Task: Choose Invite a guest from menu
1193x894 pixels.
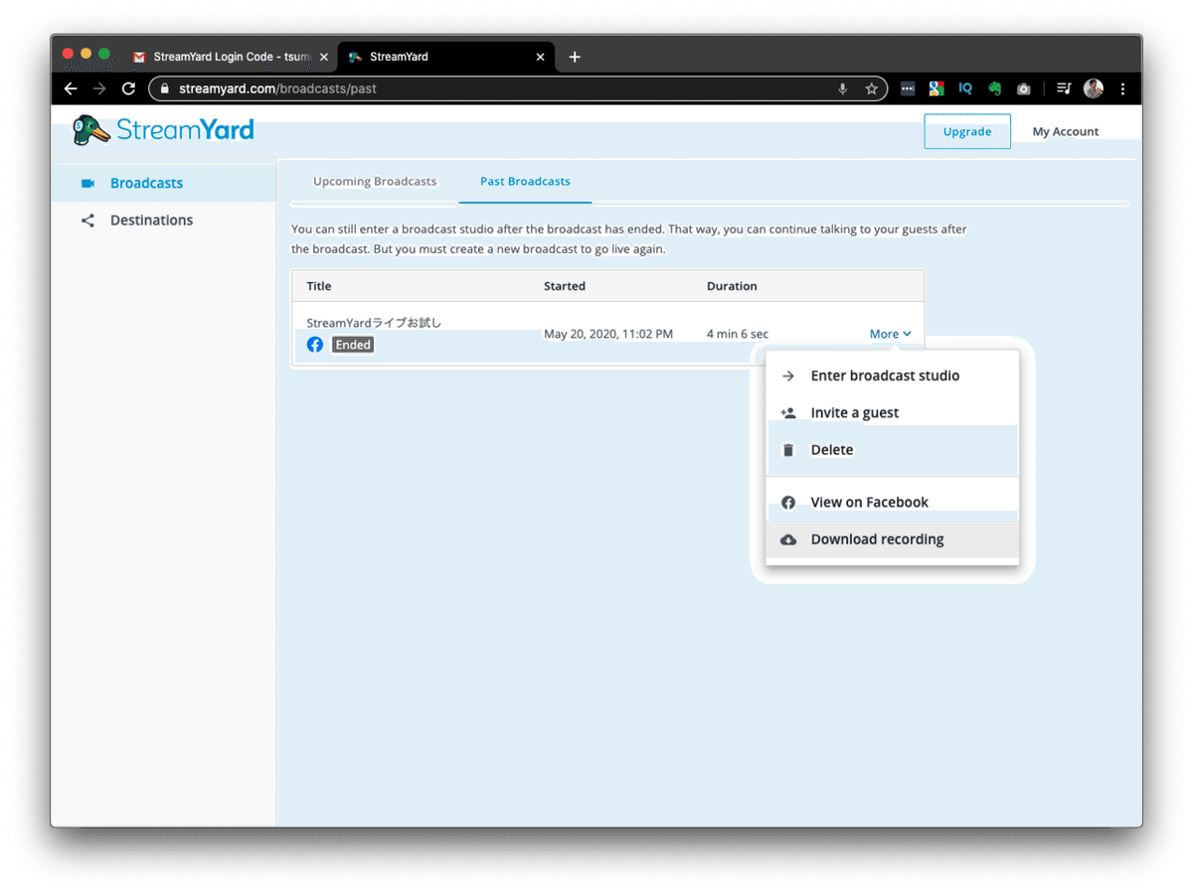Action: pos(892,413)
